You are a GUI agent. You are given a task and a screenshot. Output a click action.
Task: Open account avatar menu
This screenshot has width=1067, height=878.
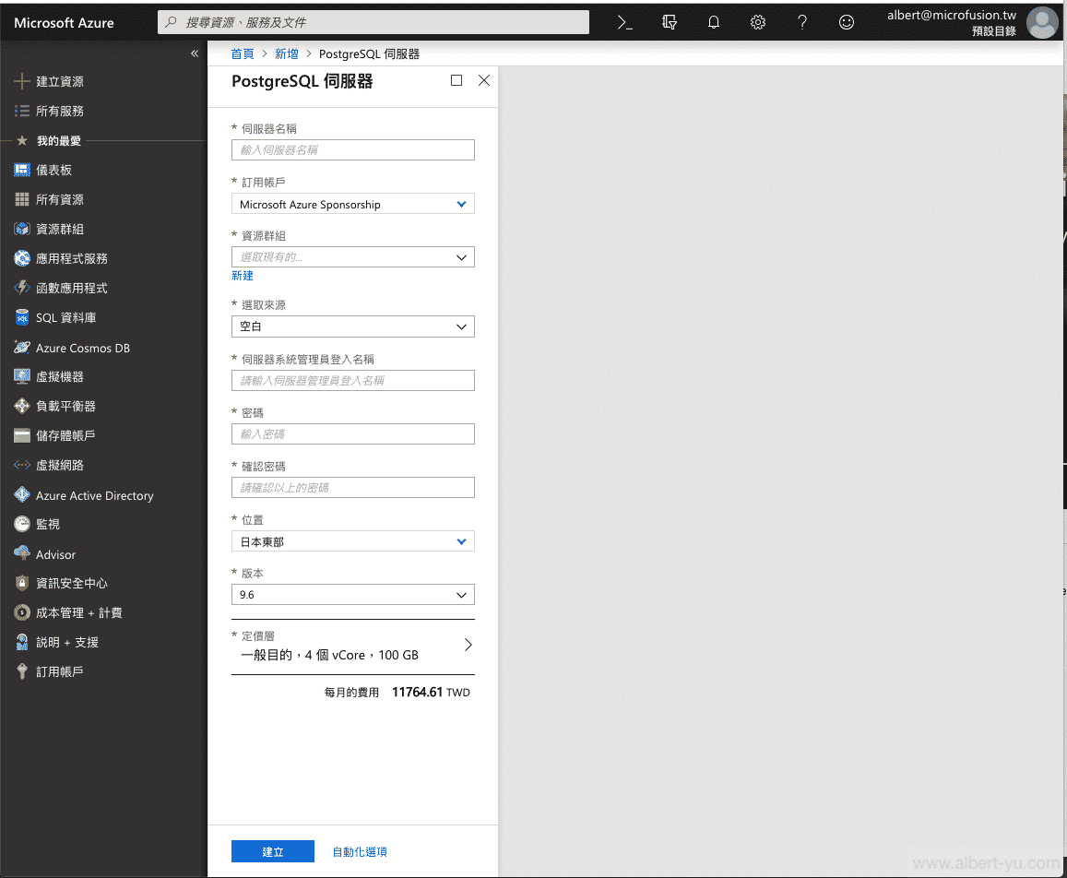[x=1042, y=22]
